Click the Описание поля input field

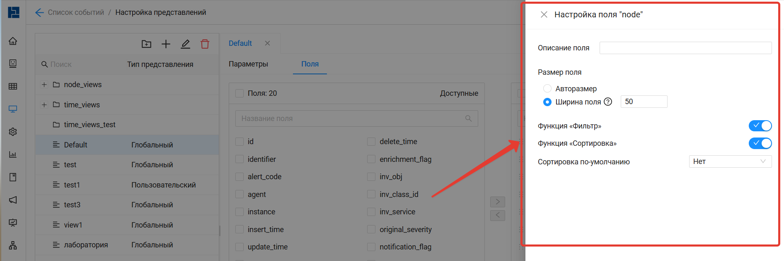685,48
